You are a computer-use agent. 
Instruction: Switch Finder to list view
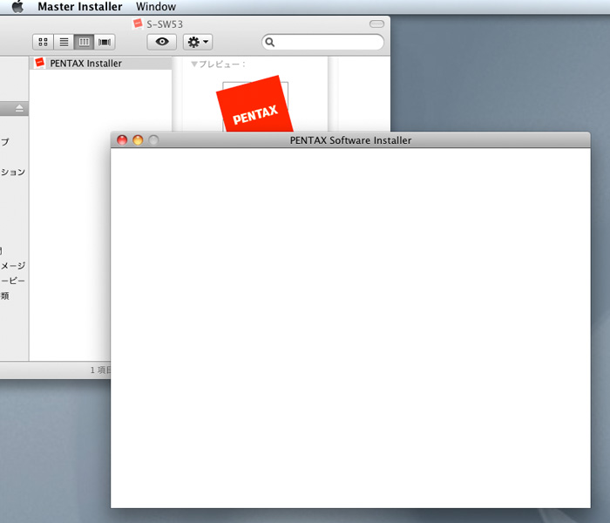(x=64, y=42)
